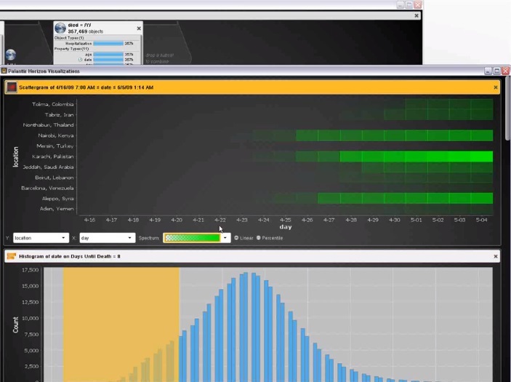Click the Aleppo, Syria cell on 4-27
This screenshot has width=511, height=382.
(x=329, y=199)
